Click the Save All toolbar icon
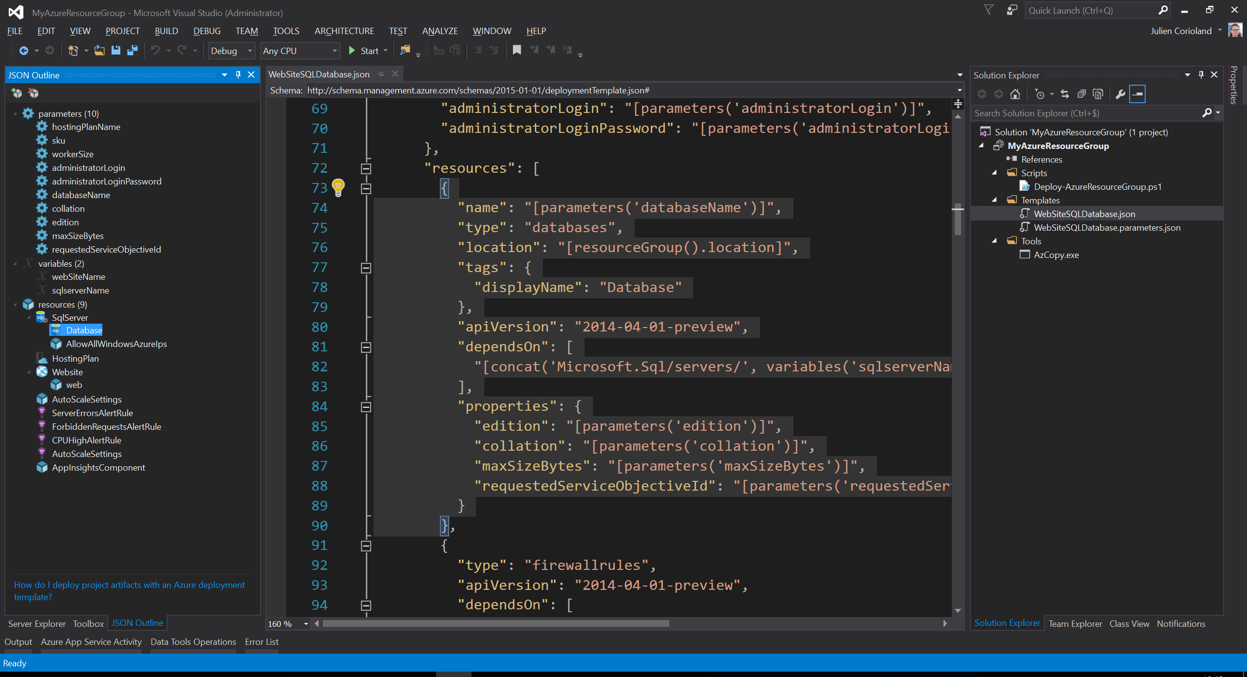Viewport: 1247px width, 677px height. pos(132,51)
